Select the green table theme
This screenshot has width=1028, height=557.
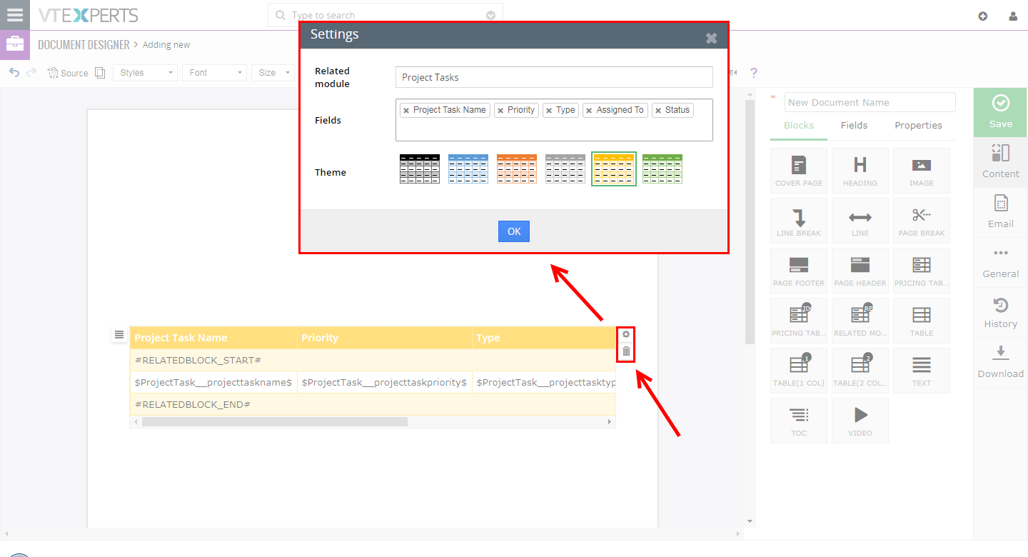662,169
